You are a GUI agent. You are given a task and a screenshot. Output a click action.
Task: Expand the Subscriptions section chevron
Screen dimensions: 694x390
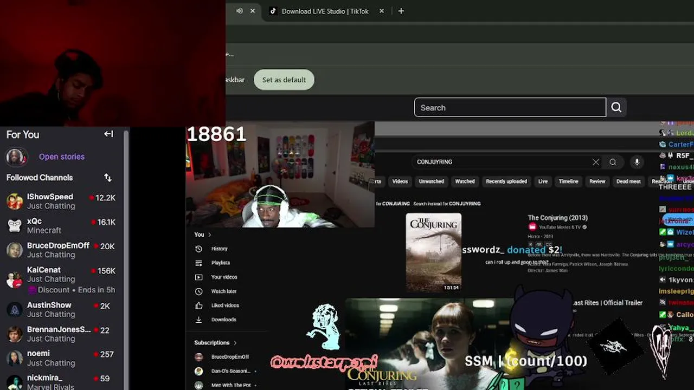click(x=235, y=343)
